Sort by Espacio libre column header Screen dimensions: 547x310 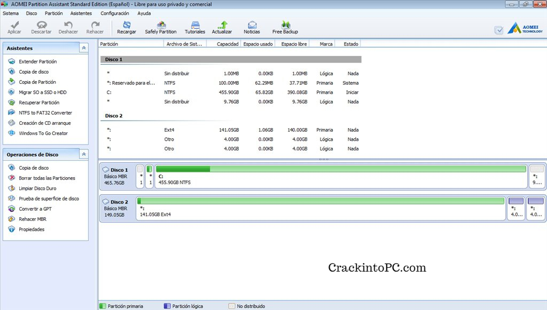[292, 44]
